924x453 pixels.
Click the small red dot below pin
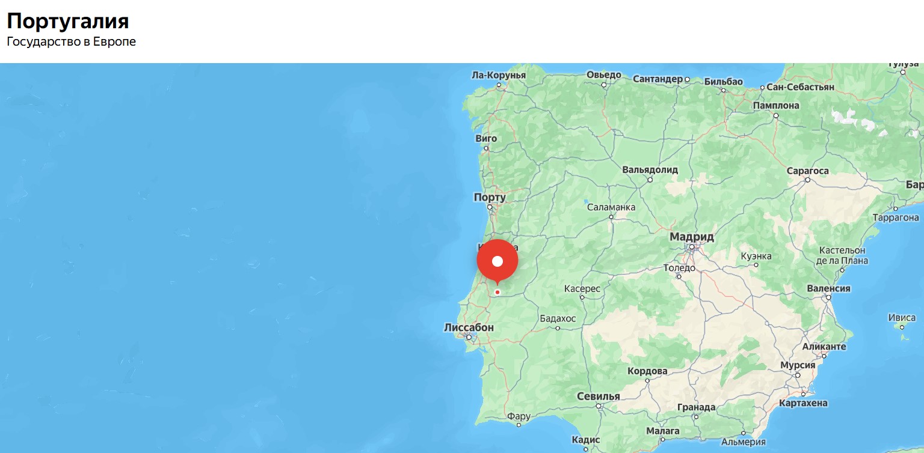(x=497, y=292)
